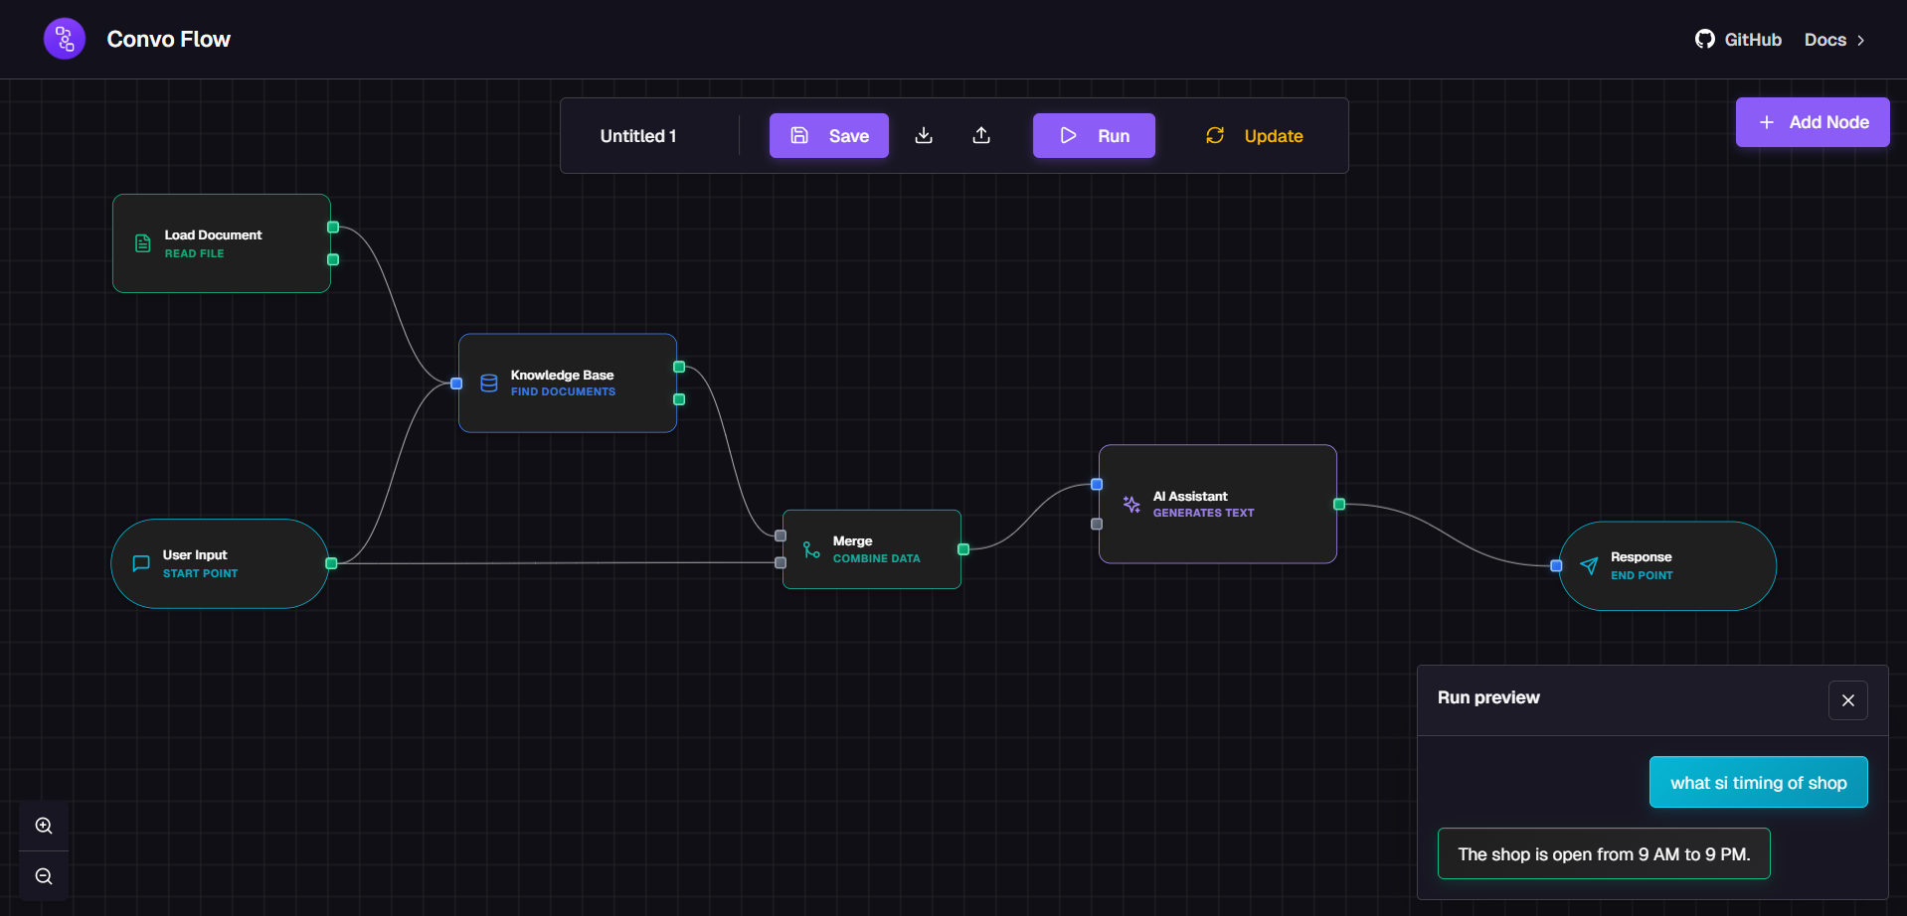Expand the Docs menu via its chevron
The image size is (1907, 916).
tap(1863, 40)
